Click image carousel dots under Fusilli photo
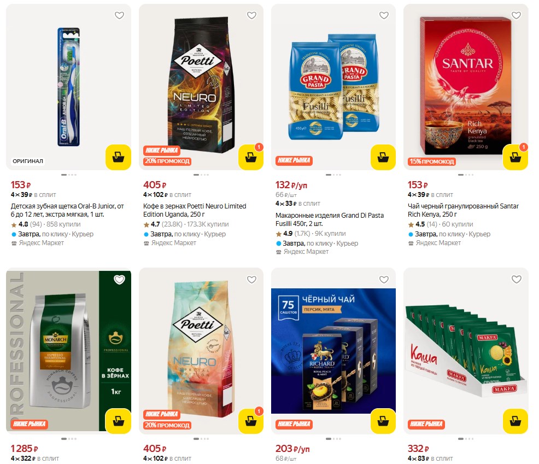The height and width of the screenshot is (464, 539). coord(333,175)
